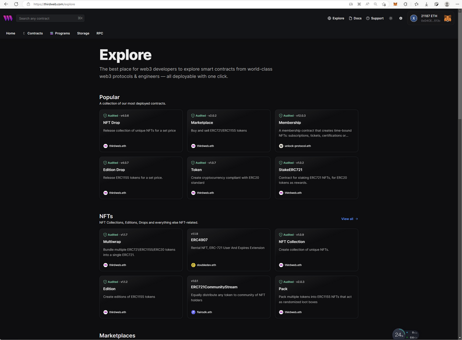Screen dimensions: 462x340
Task: Click the Marketplaces section heading
Action: click(117, 336)
